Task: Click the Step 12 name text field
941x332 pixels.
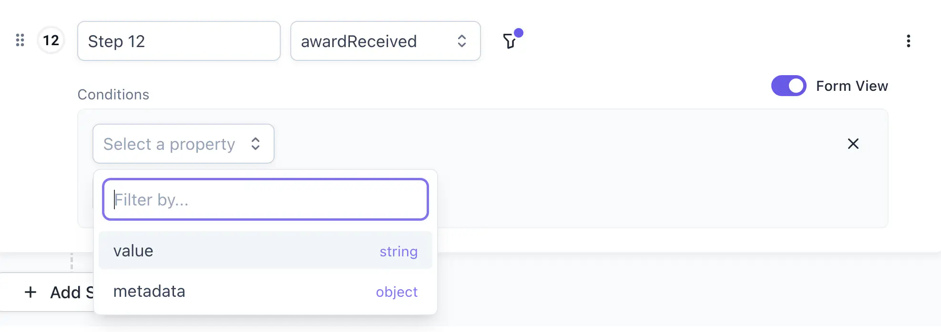Action: coord(179,41)
